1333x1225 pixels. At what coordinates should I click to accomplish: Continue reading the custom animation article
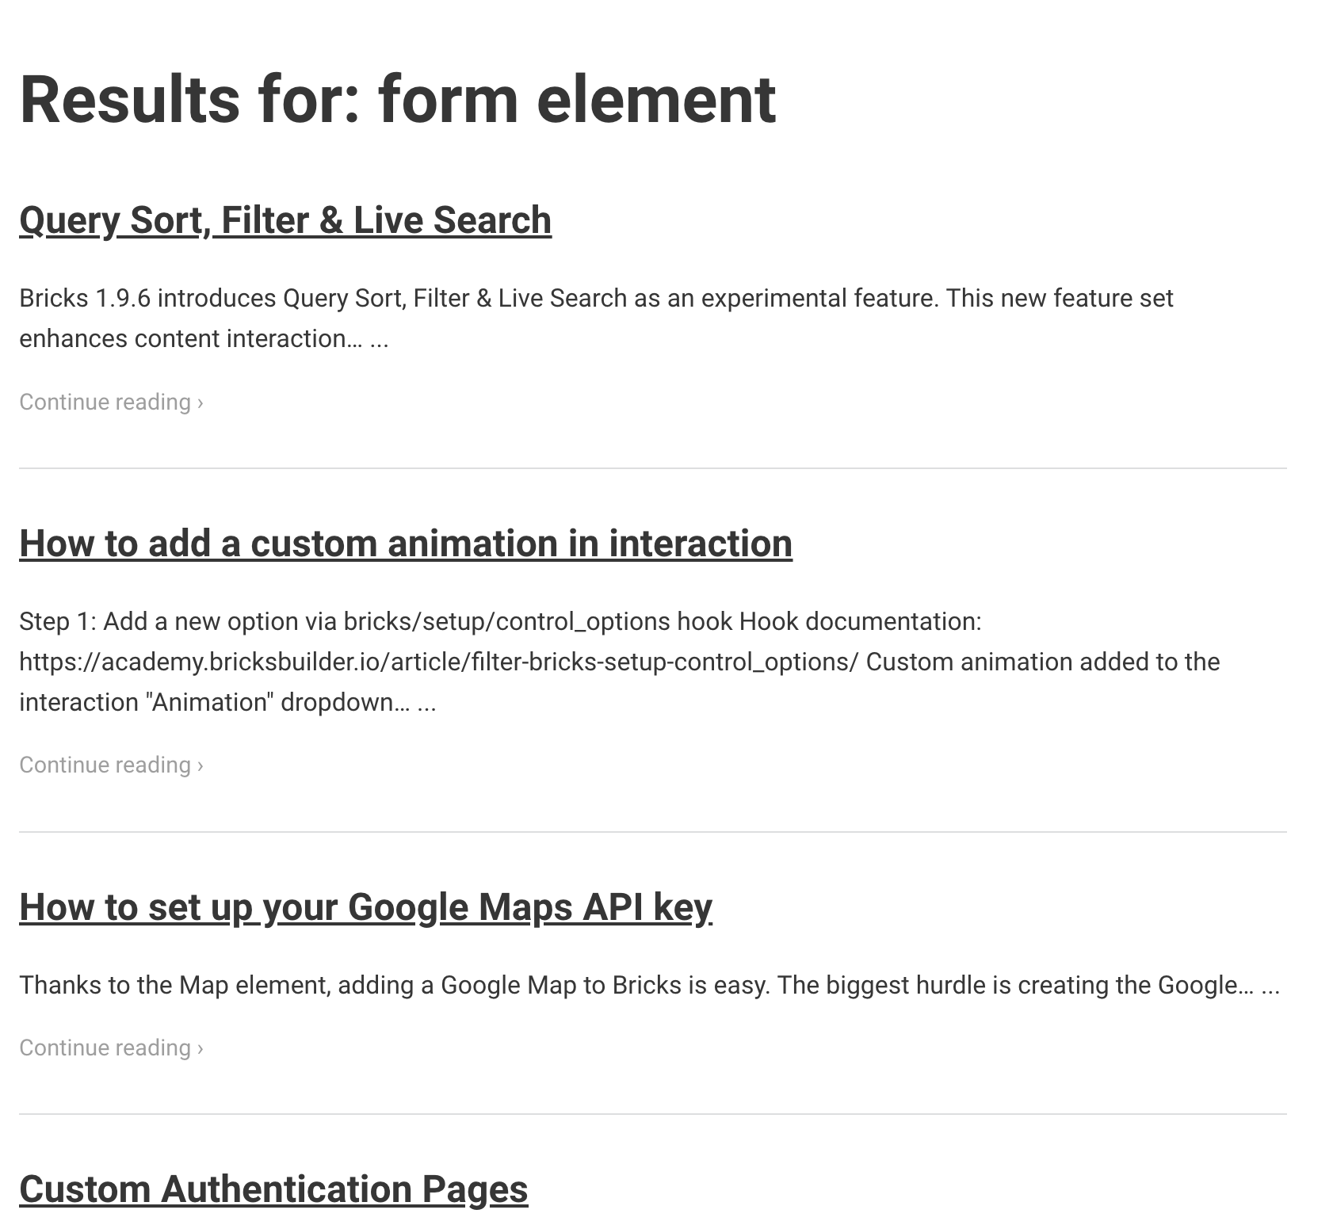pyautogui.click(x=111, y=765)
